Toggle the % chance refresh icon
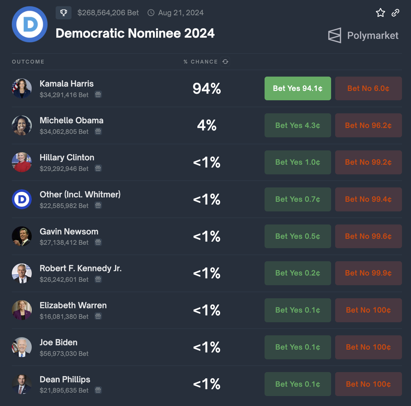Screen dimensions: 411x406 pyautogui.click(x=225, y=62)
